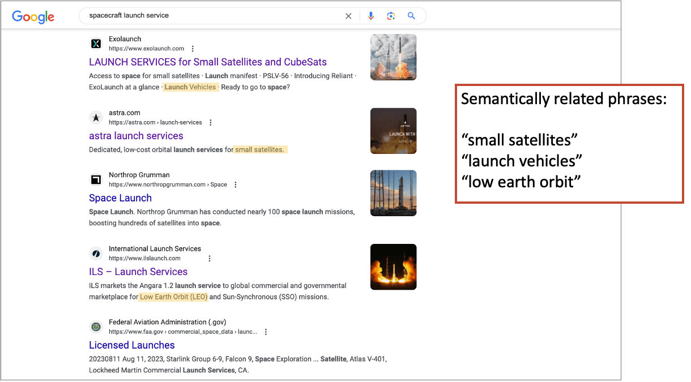This screenshot has height=382, width=691.
Task: Open more options for Exolaunch result
Action: (x=193, y=49)
